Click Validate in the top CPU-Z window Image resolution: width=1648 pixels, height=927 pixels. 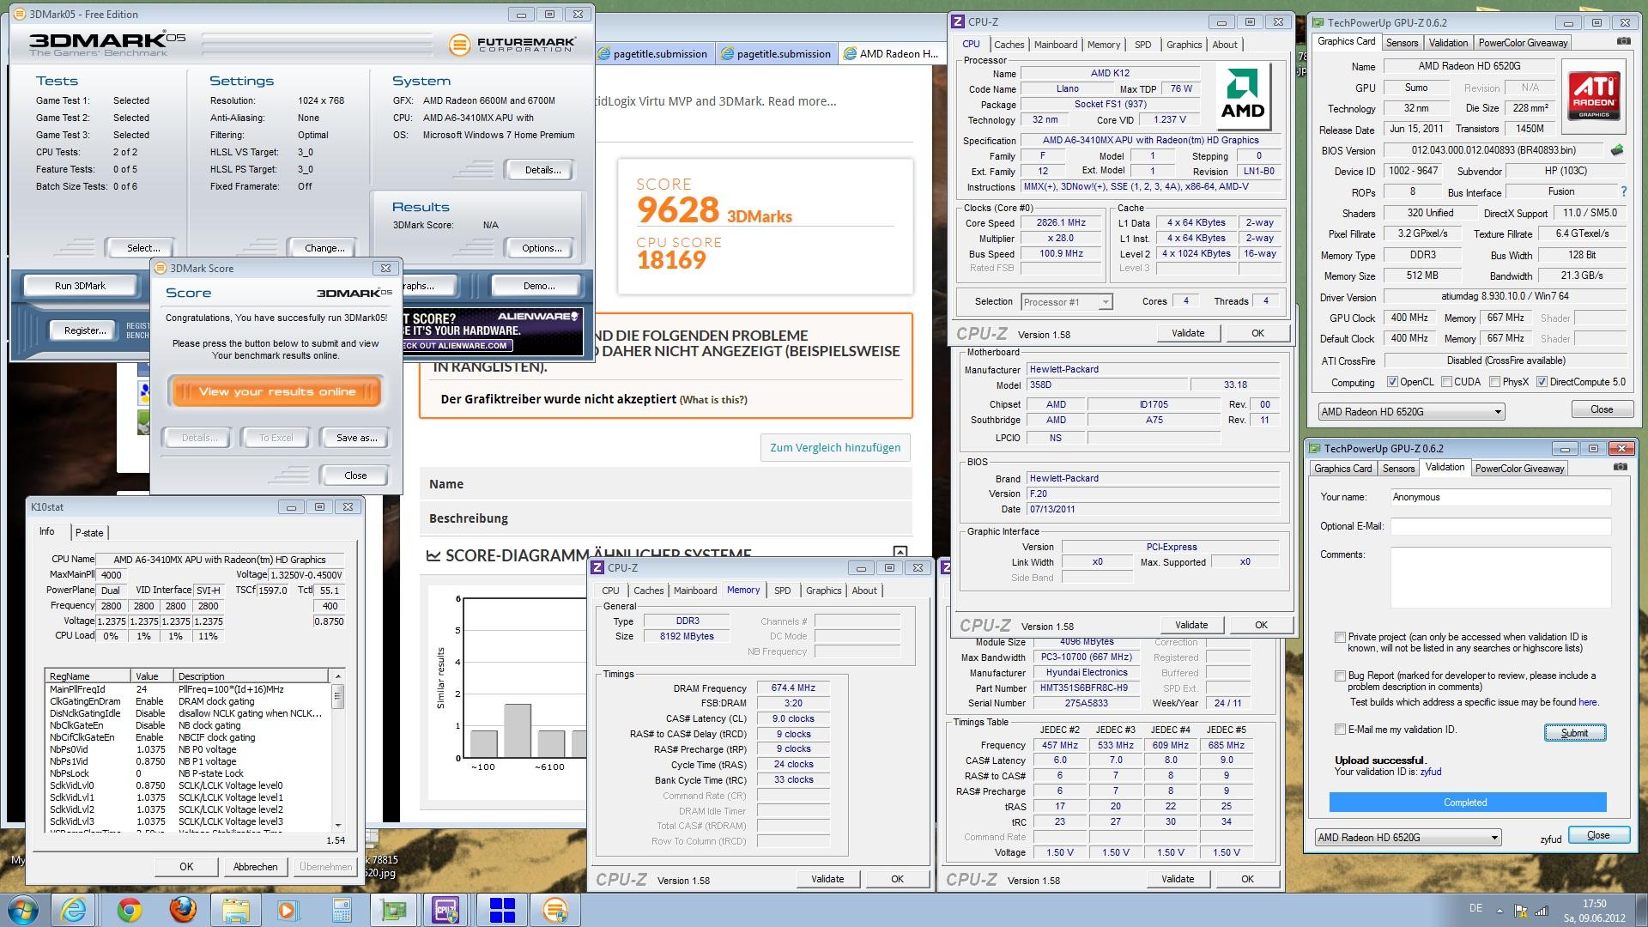(x=1188, y=333)
